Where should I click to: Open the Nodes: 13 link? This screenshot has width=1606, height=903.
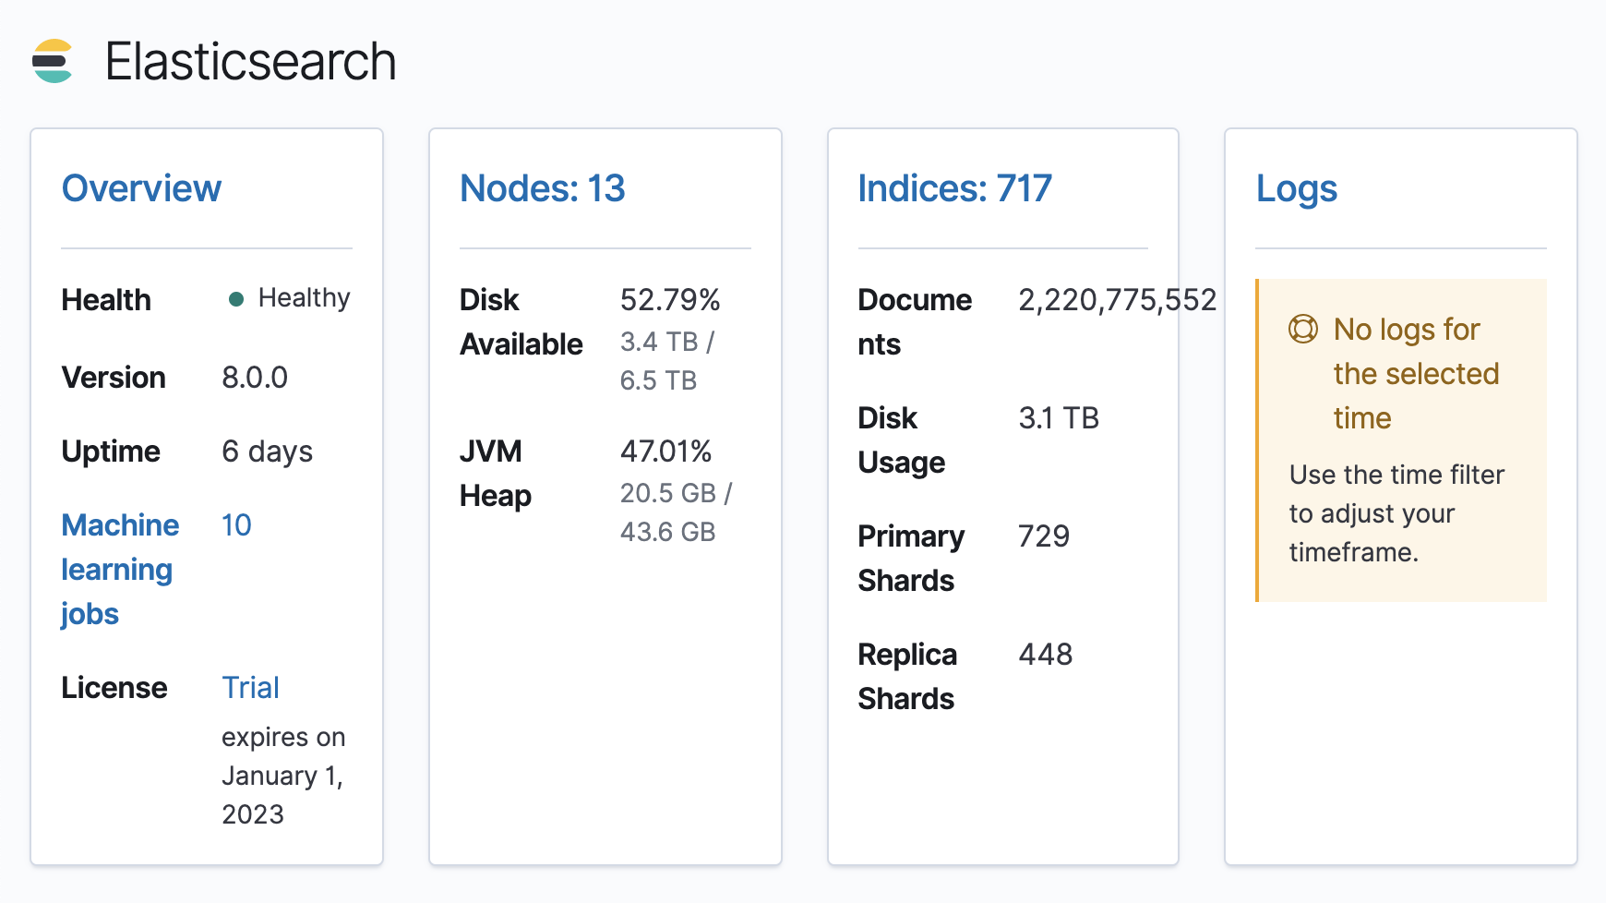tap(543, 188)
